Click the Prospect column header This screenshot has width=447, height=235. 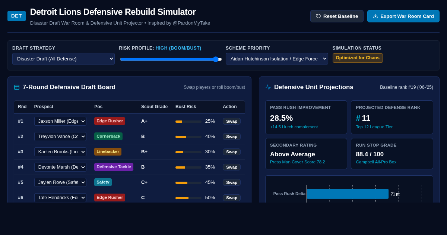[x=44, y=107]
